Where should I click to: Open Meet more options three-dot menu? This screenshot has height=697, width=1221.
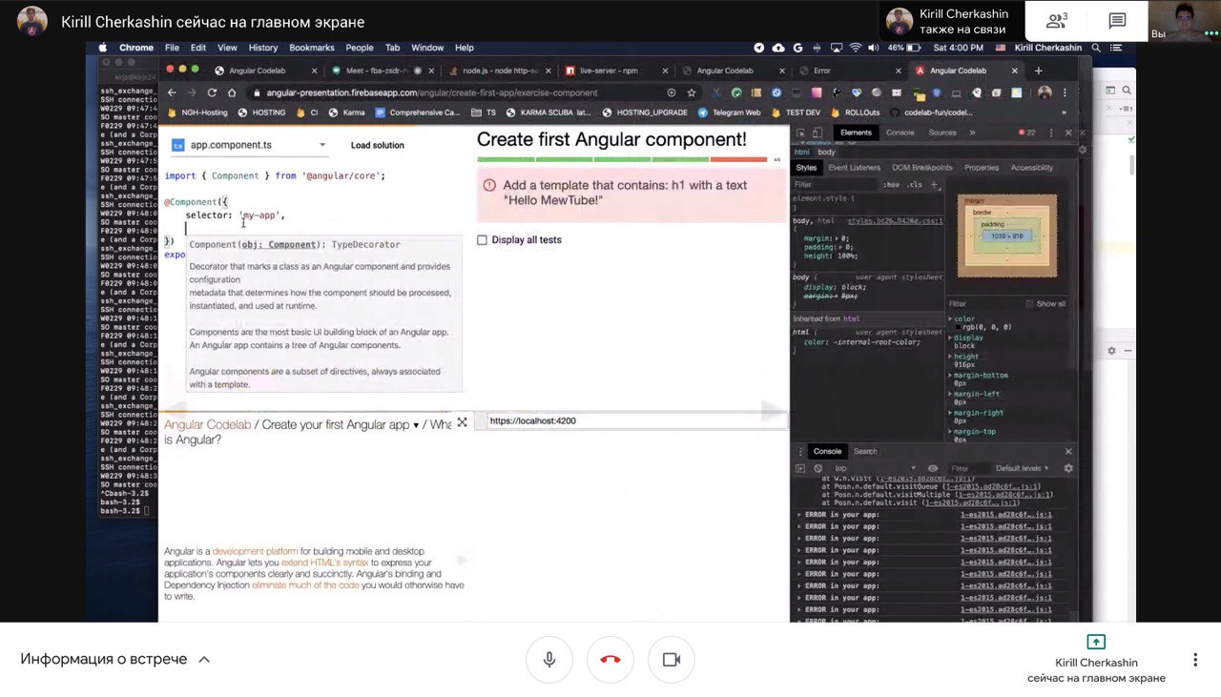[x=1194, y=660]
